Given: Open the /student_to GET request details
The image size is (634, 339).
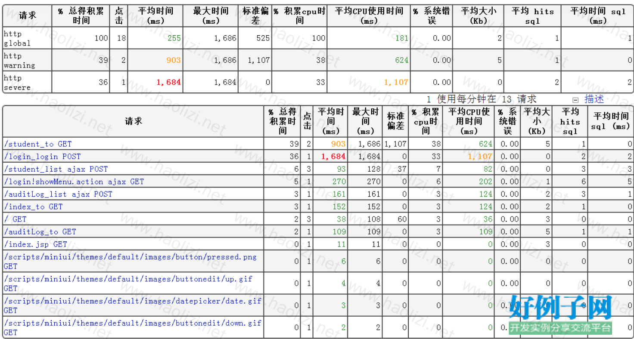Looking at the screenshot, I should (x=38, y=144).
